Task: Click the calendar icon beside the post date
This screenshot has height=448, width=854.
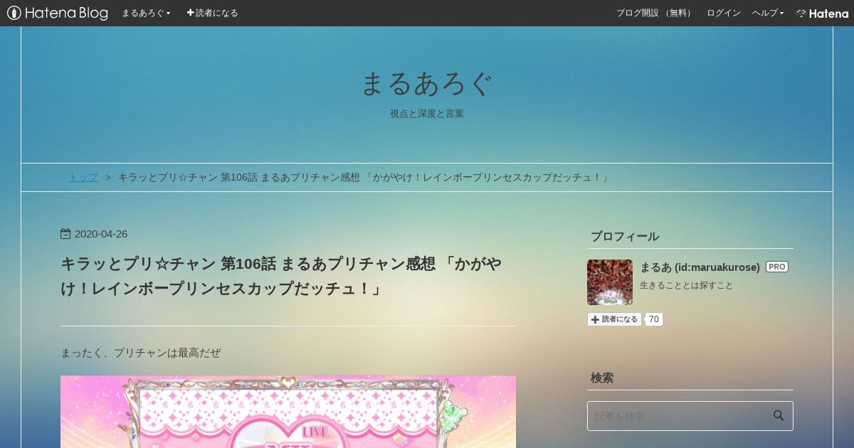Action: [65, 234]
